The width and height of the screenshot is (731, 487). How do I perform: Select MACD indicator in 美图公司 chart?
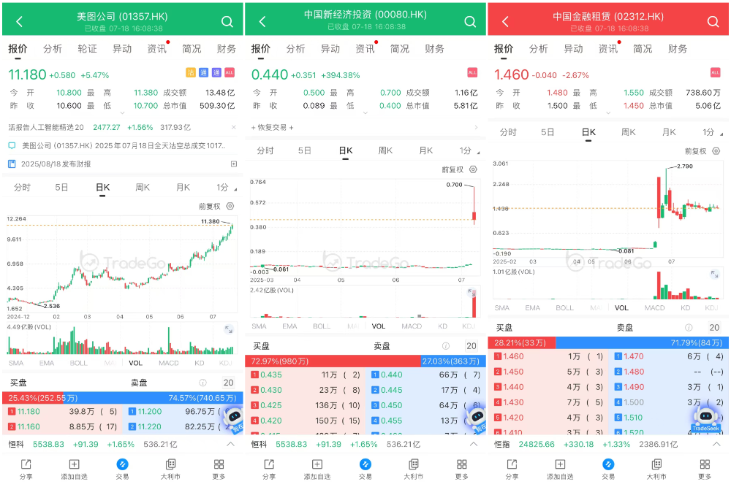[168, 363]
